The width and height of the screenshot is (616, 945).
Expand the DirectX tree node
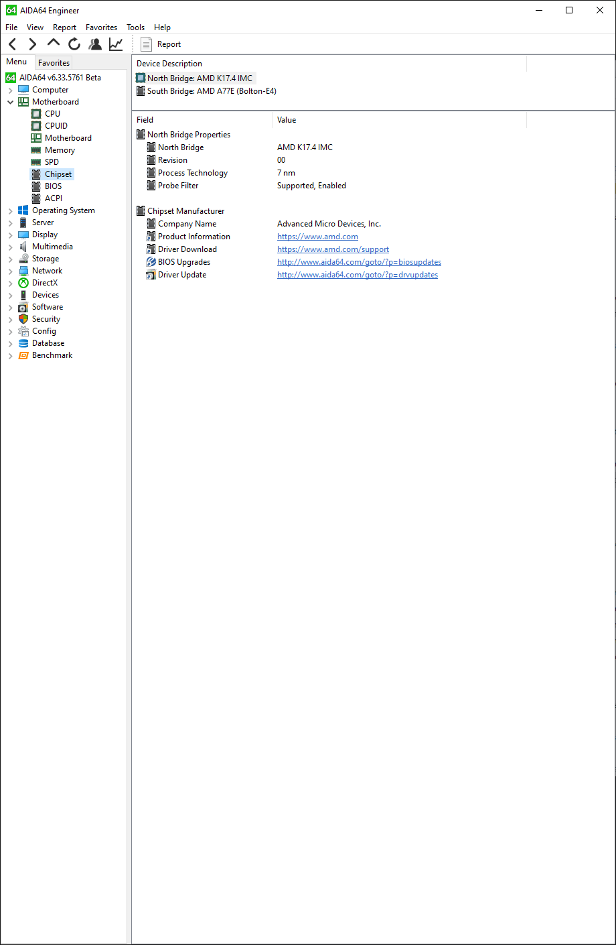click(10, 283)
